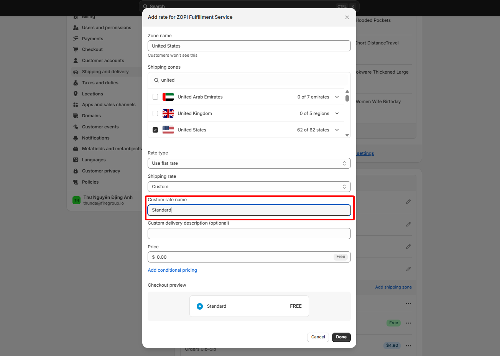500x356 pixels.
Task: Click Add conditional pricing link
Action: 173,270
